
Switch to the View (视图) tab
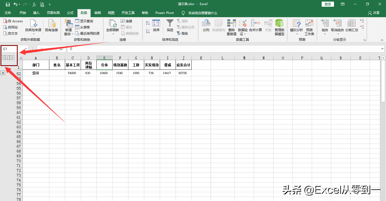point(111,13)
